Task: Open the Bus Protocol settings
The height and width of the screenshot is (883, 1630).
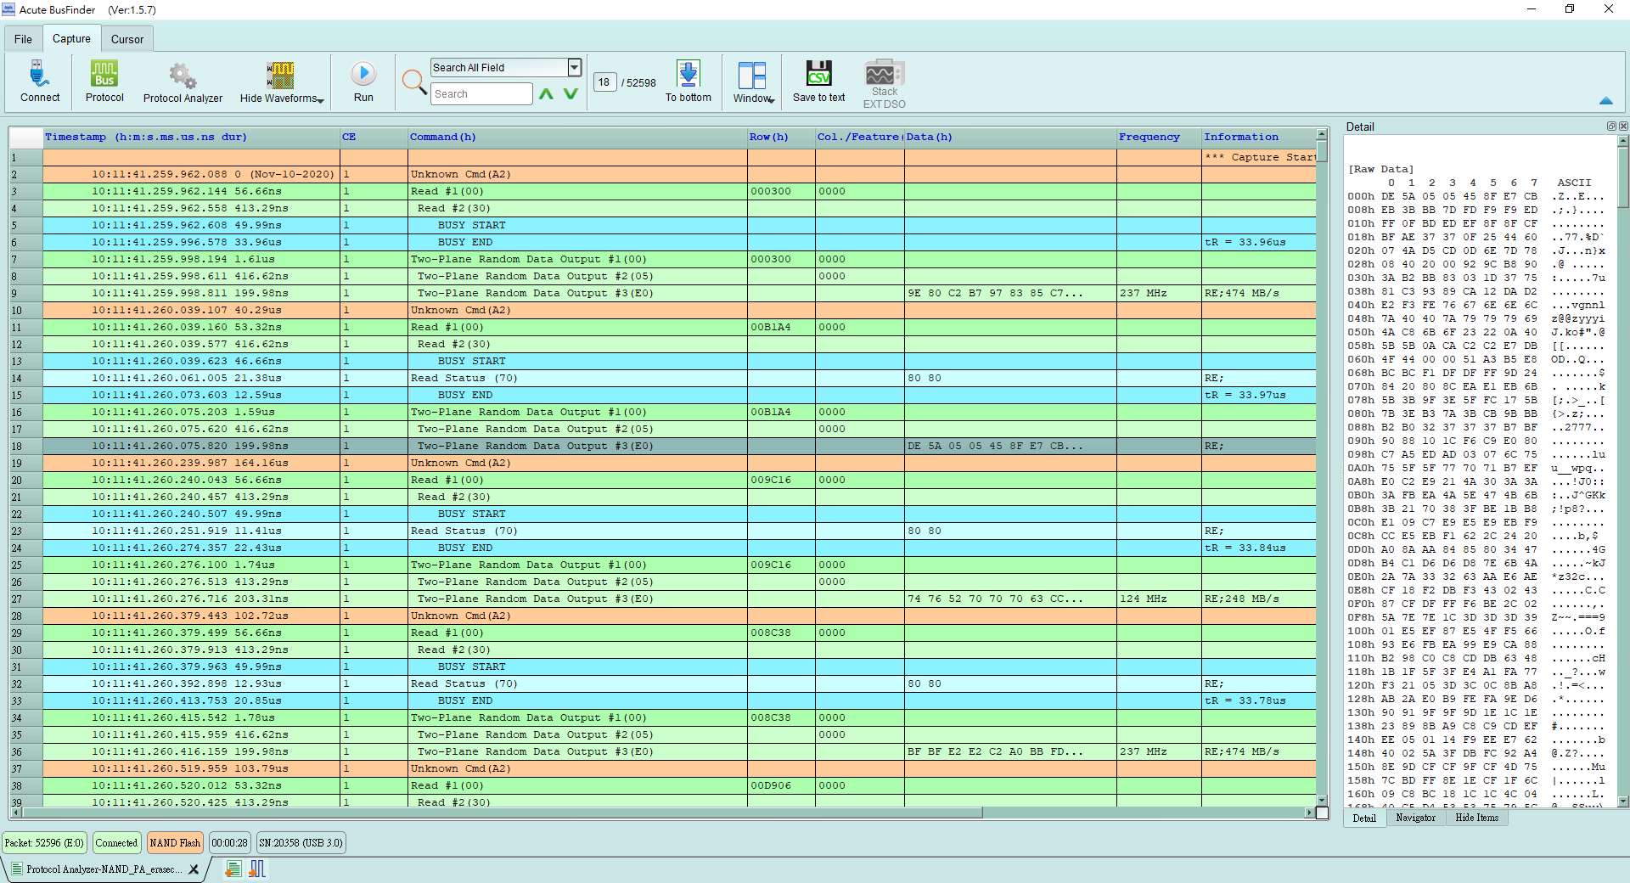Action: [x=104, y=82]
